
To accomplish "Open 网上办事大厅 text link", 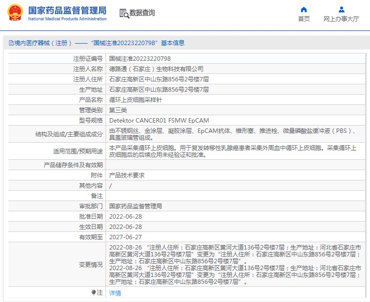I will click(341, 19).
